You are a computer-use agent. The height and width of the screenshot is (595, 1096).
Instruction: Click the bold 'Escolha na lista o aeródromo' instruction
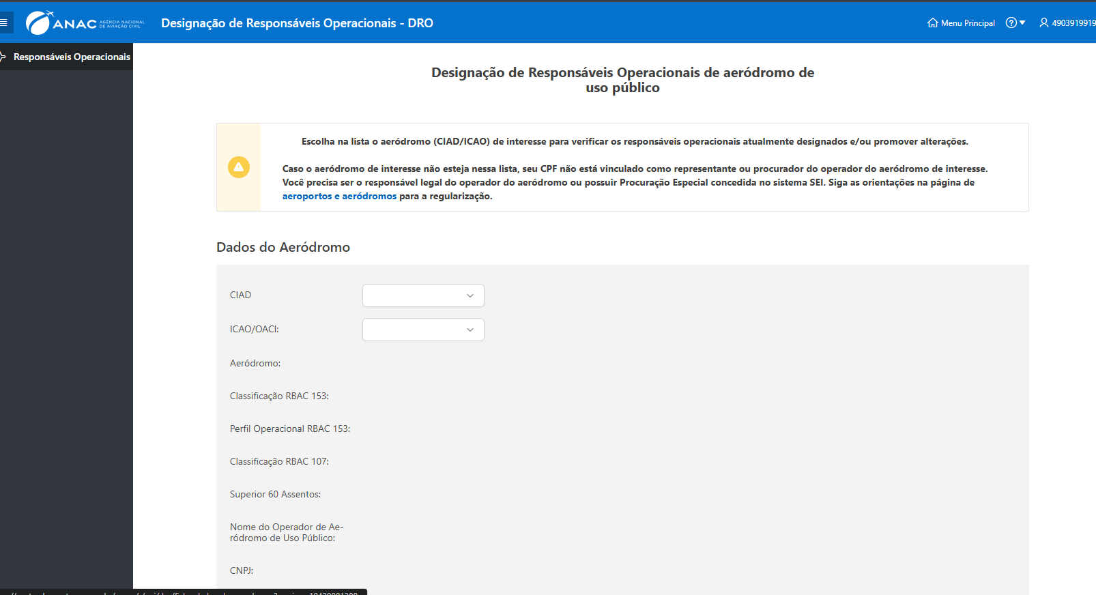[x=635, y=141]
